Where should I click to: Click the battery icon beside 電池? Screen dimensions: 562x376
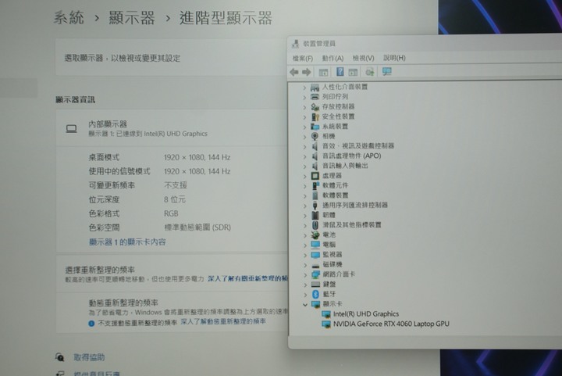tap(315, 235)
